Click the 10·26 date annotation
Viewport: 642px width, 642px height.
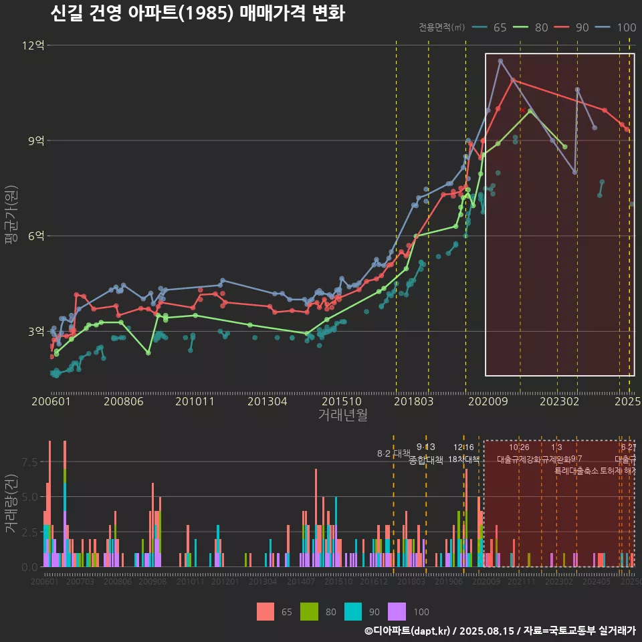pos(519,447)
